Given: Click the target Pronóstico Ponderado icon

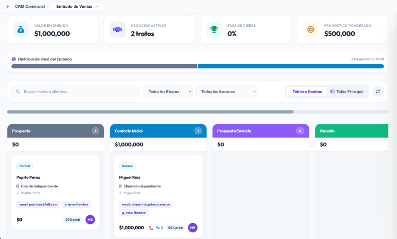Looking at the screenshot, I should pos(311,29).
